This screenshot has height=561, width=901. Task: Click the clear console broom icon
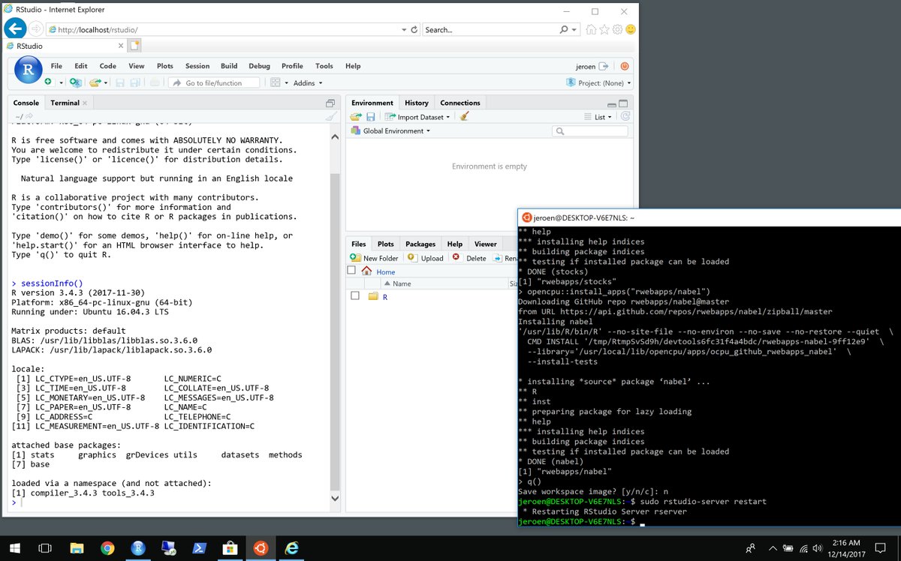pyautogui.click(x=331, y=116)
